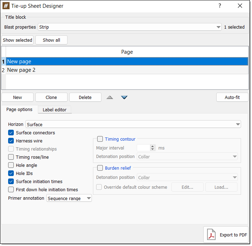Switch to the Label editor tab
Viewport: 252px width, 246px height.
click(x=55, y=110)
